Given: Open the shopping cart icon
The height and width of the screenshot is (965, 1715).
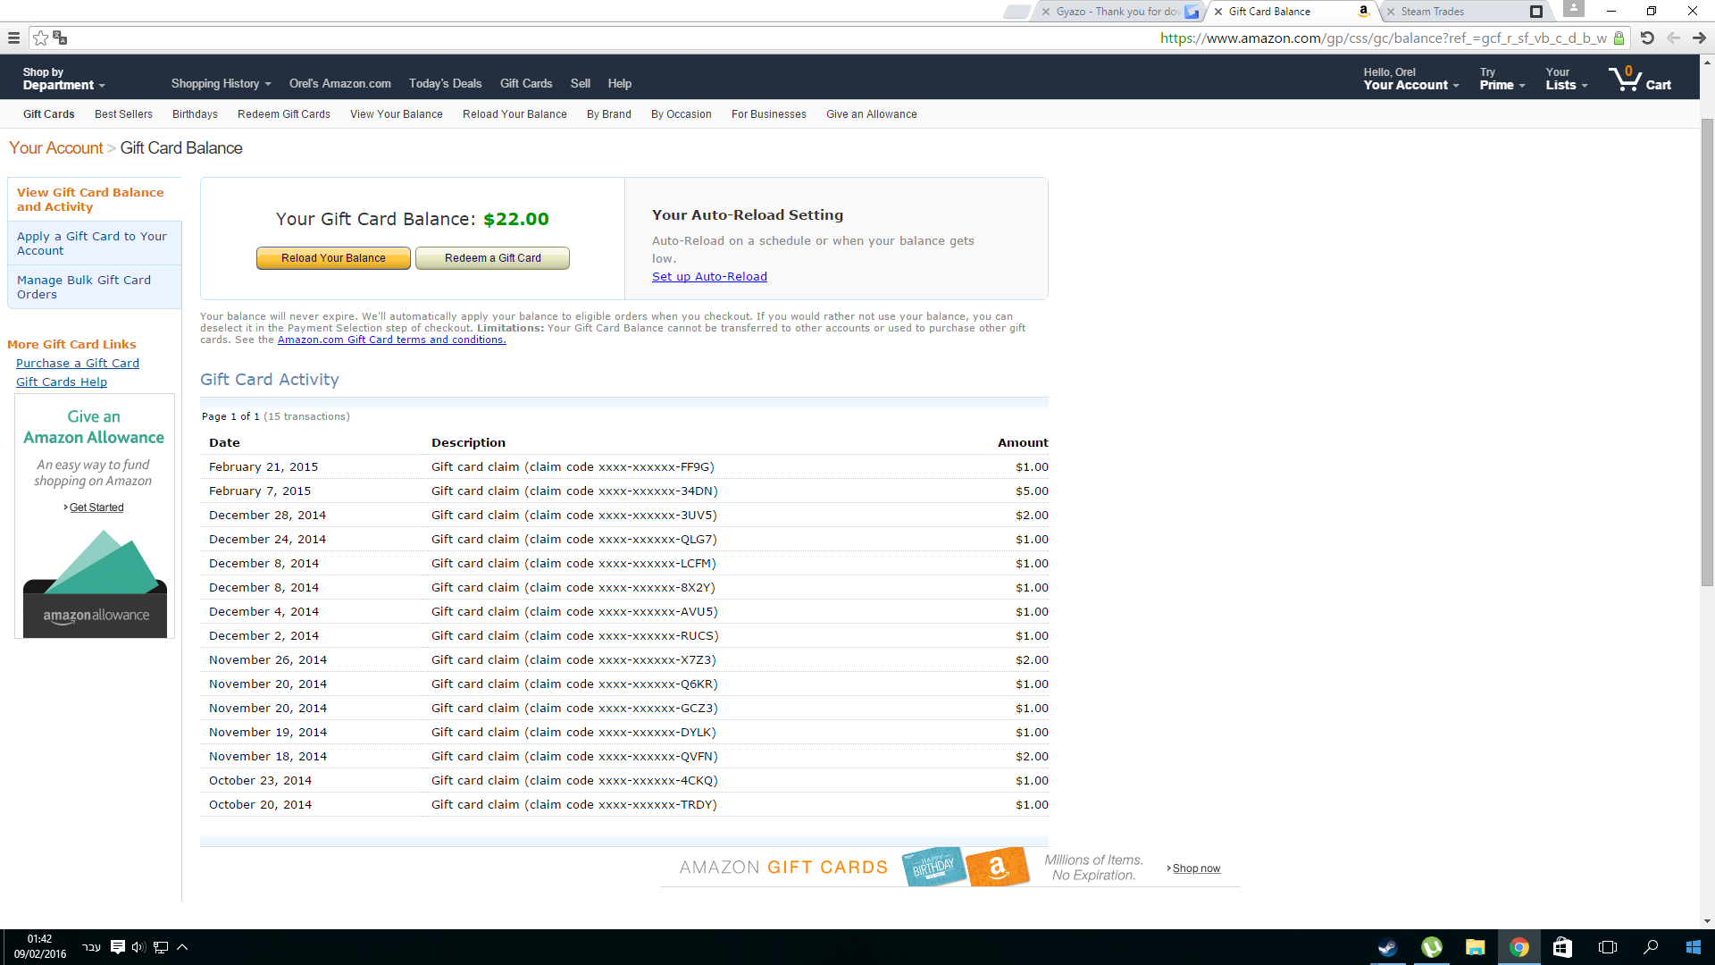Looking at the screenshot, I should (1640, 79).
